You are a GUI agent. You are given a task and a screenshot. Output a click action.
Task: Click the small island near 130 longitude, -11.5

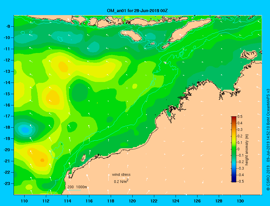click(248, 54)
